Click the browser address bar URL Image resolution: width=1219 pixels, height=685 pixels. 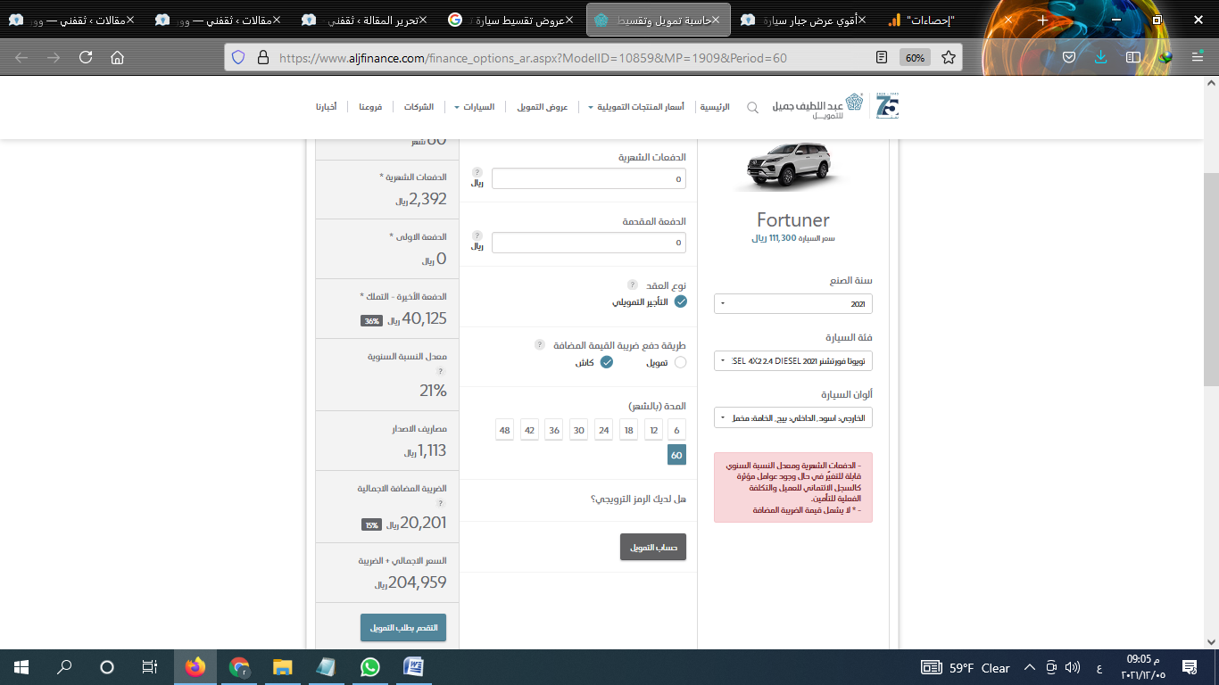(533, 57)
